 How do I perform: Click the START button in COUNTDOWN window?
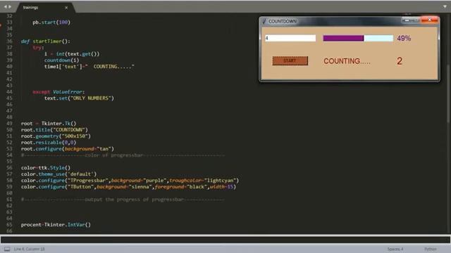[290, 61]
